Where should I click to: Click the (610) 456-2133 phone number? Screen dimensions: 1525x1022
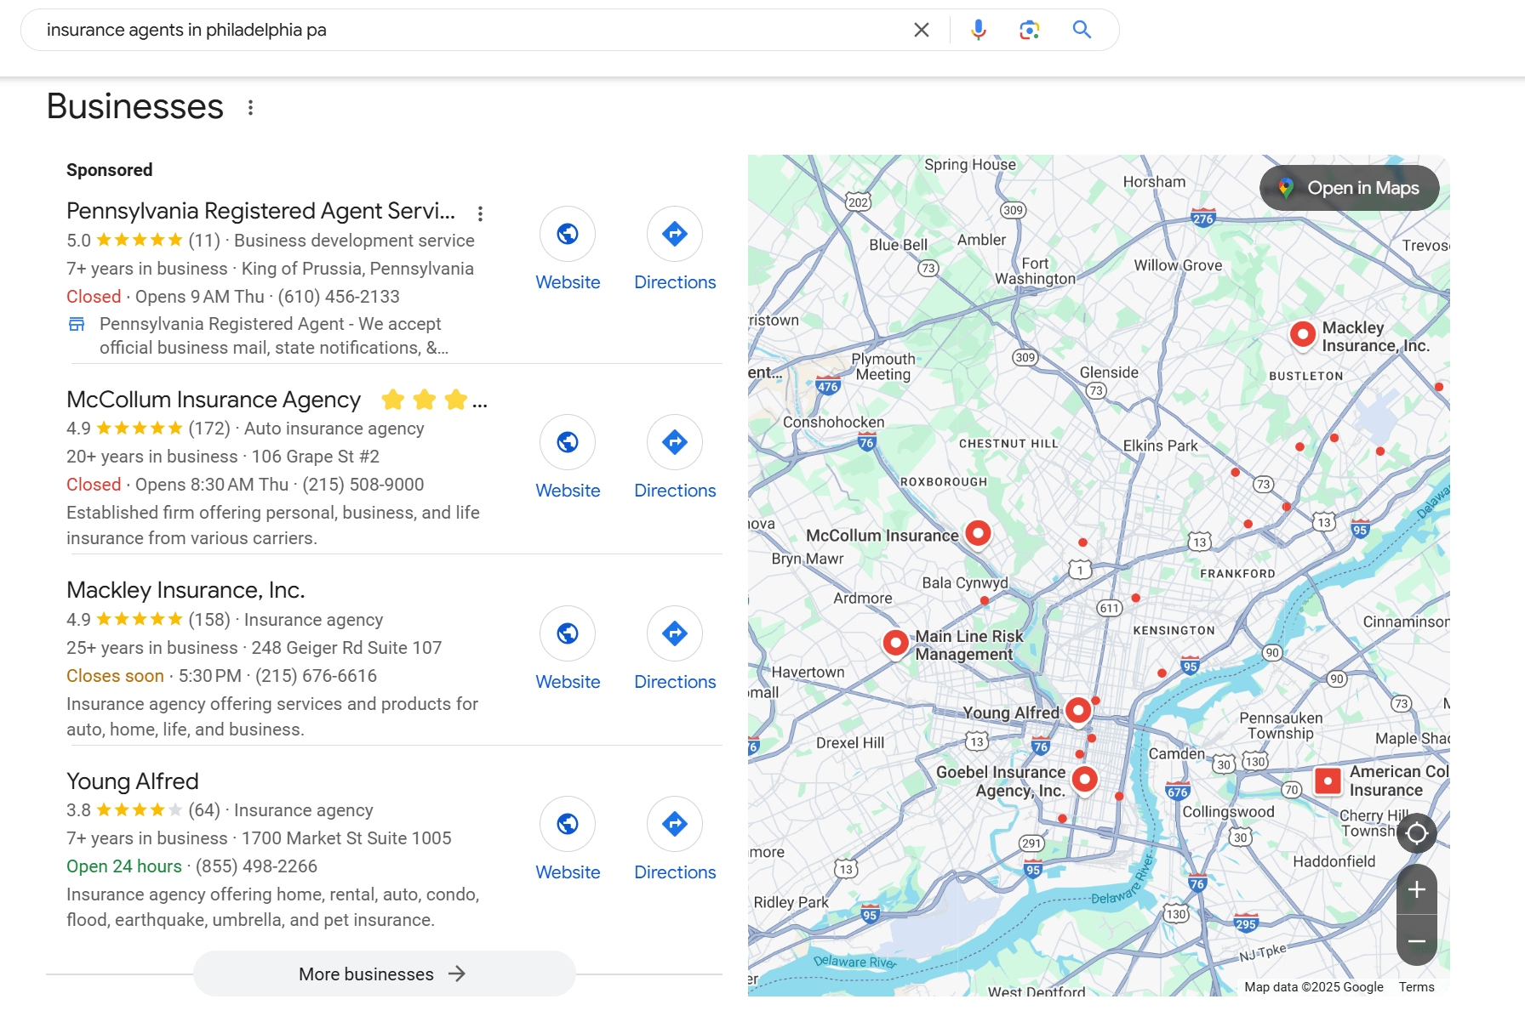339,297
